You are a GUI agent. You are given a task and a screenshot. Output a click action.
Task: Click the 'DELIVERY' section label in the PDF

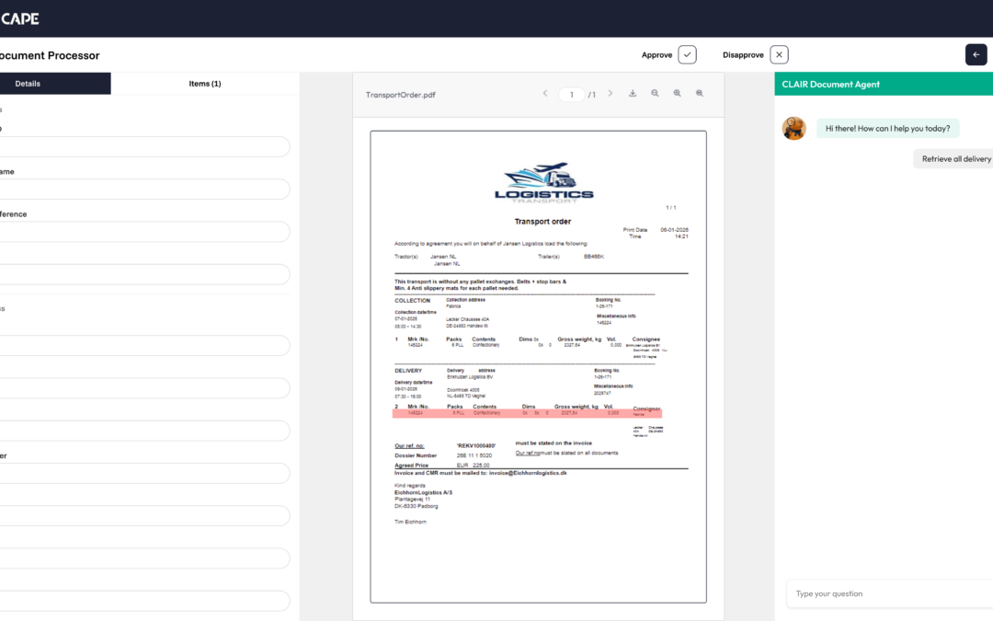408,371
